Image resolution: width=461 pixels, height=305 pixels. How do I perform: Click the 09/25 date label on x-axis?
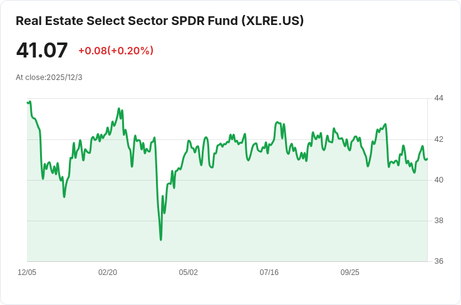pos(350,272)
